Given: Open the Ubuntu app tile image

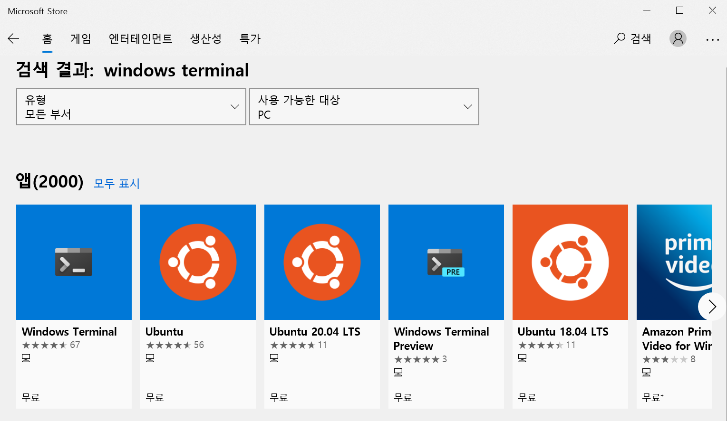Looking at the screenshot, I should [198, 262].
